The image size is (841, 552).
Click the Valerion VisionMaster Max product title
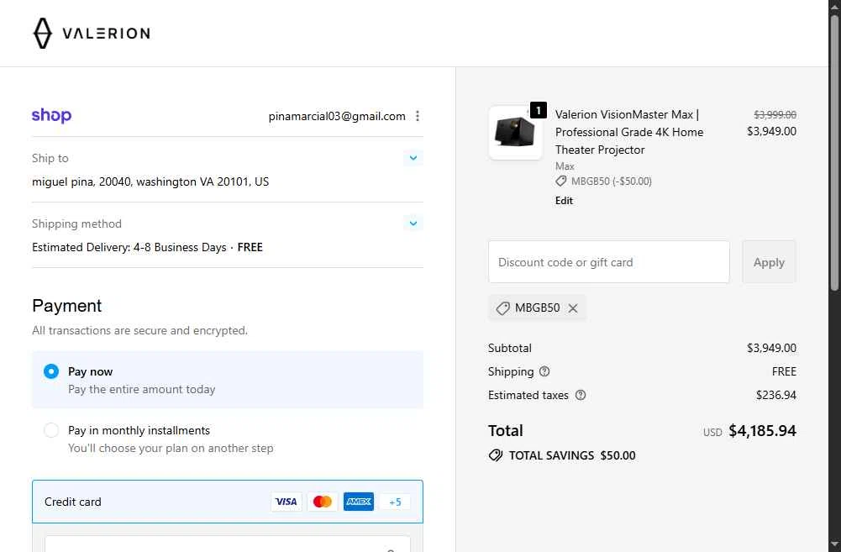click(x=629, y=132)
